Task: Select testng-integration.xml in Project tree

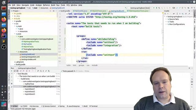Action: click(31, 57)
